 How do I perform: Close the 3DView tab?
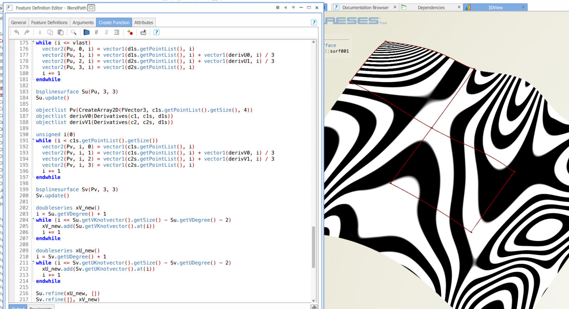[x=523, y=7]
